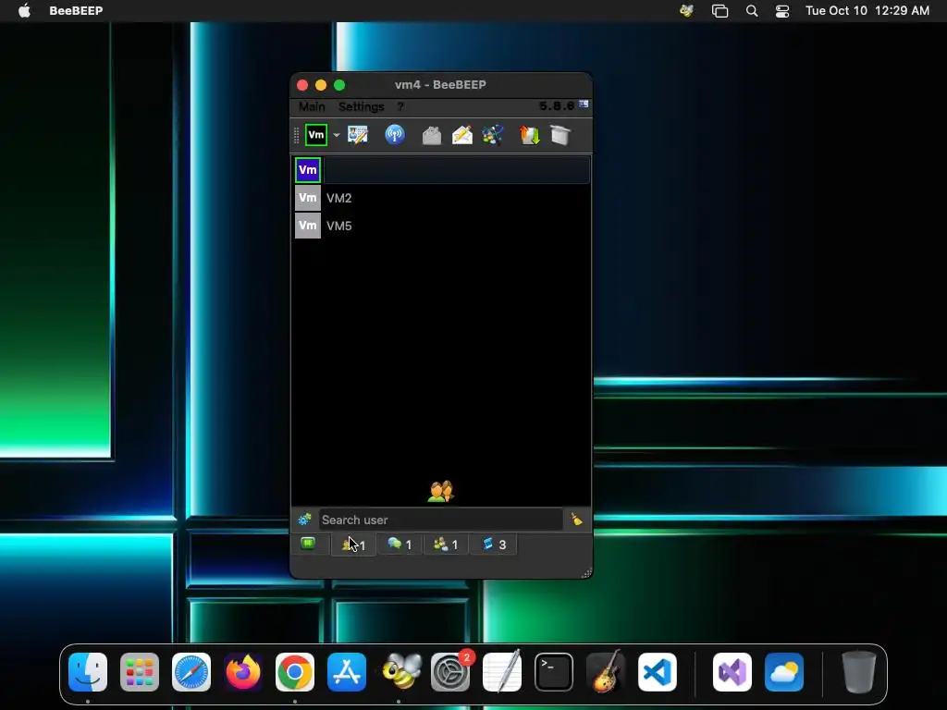Viewport: 947px width, 710px height.
Task: Open purple Visual Studio icon in dock
Action: click(732, 672)
